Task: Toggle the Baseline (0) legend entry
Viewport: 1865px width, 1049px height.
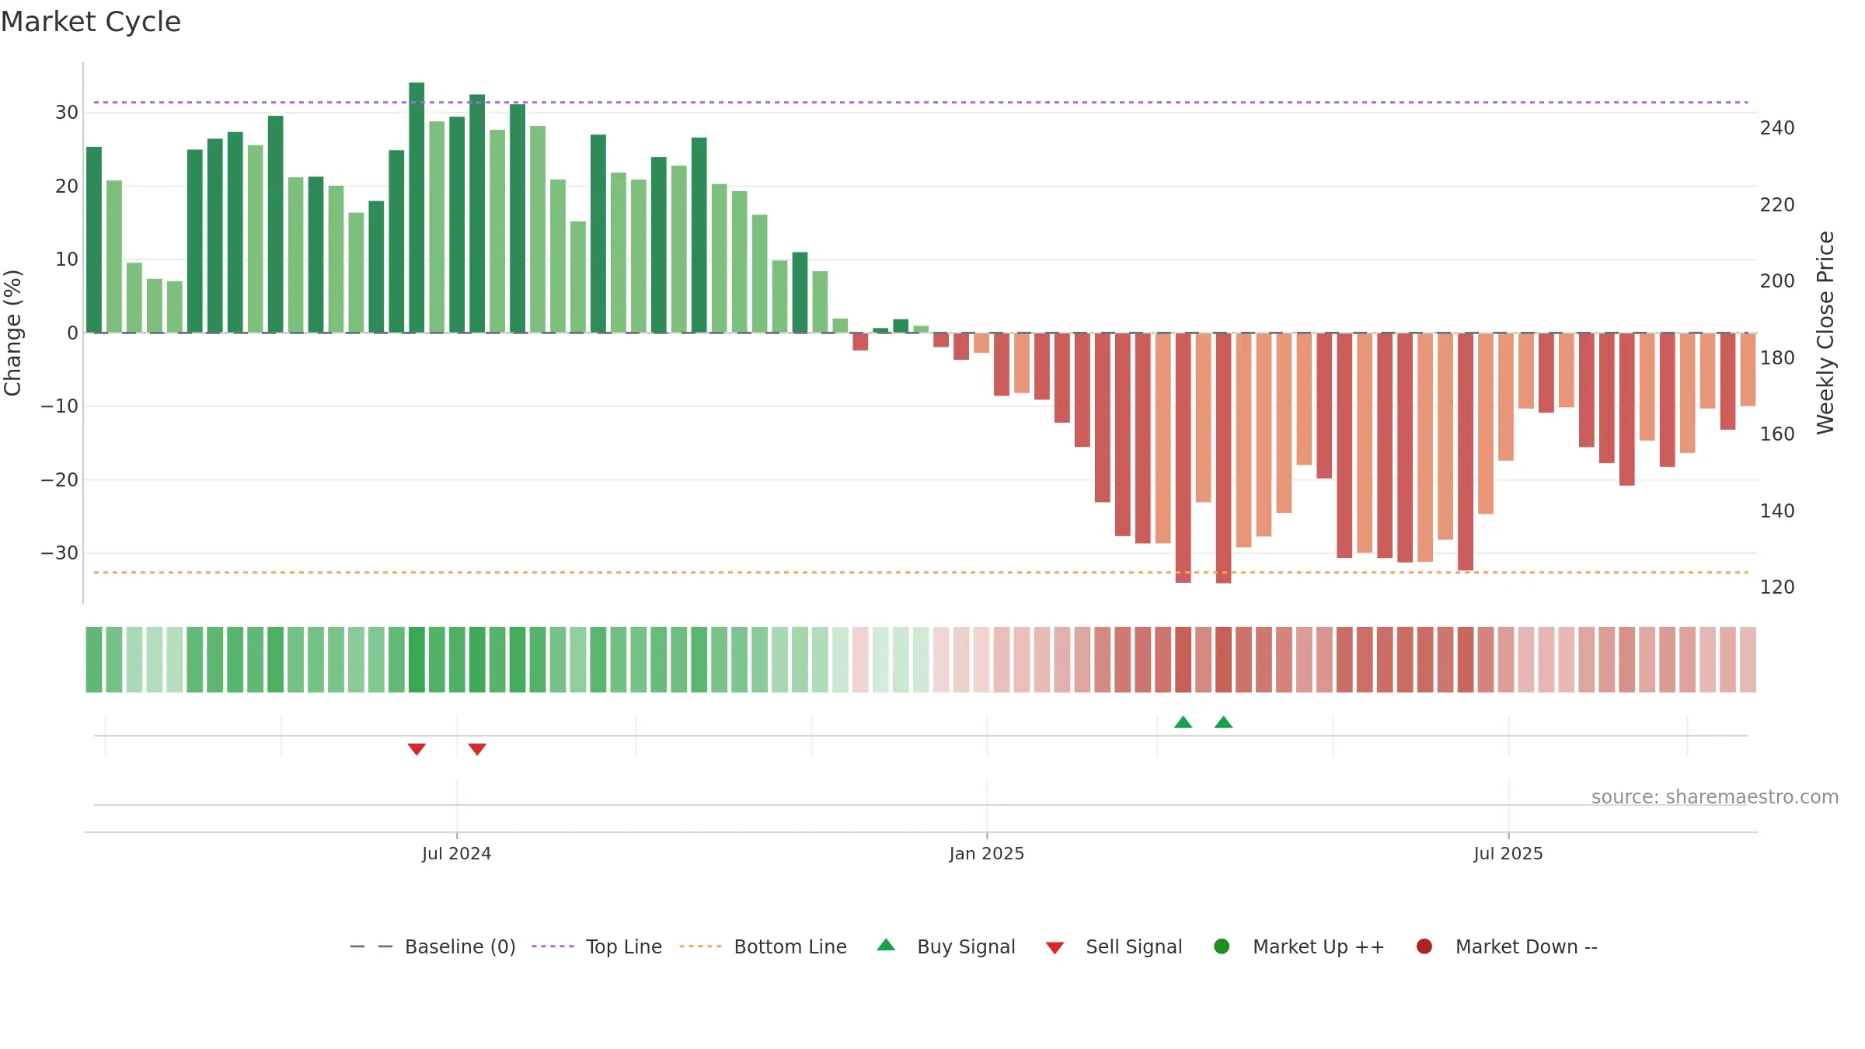Action: (x=433, y=946)
